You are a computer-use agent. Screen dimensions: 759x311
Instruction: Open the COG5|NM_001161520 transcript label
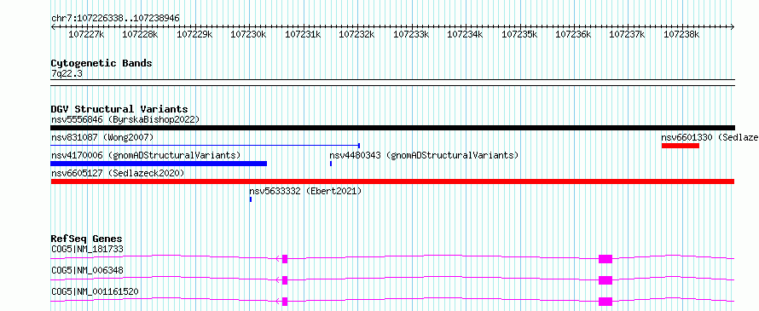95,291
